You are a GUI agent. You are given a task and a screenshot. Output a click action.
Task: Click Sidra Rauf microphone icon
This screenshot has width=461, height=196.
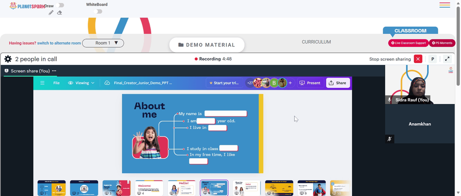coord(390,100)
